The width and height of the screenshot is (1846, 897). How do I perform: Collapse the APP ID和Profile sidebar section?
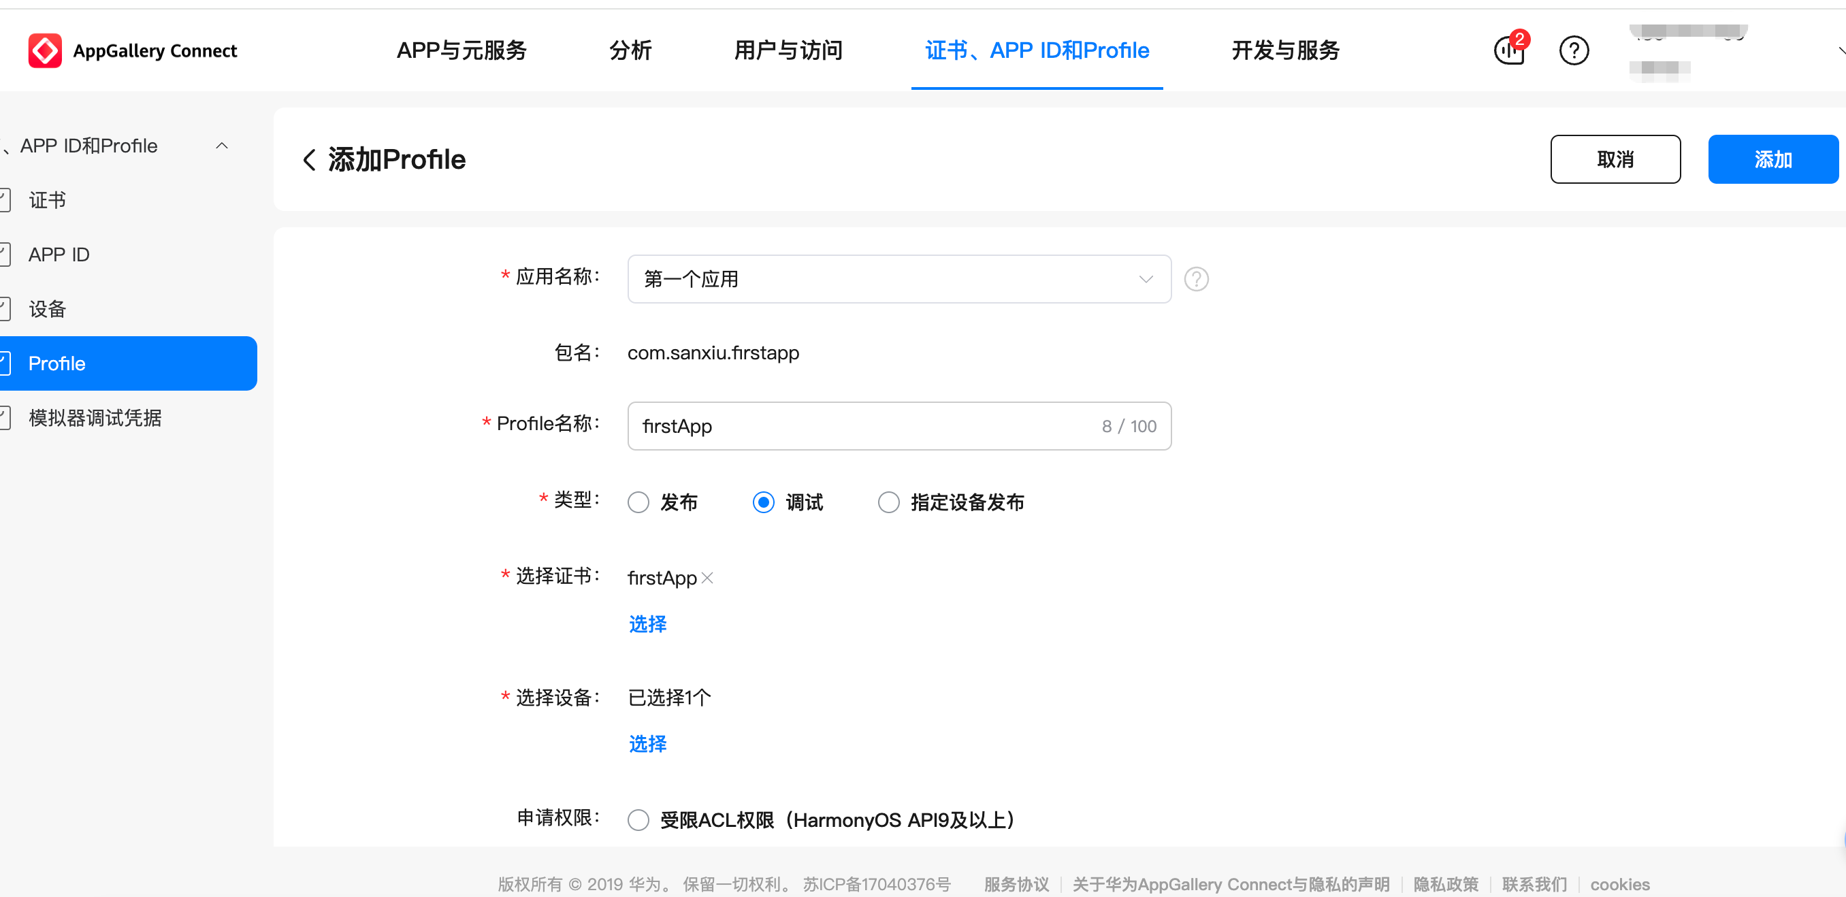click(221, 146)
